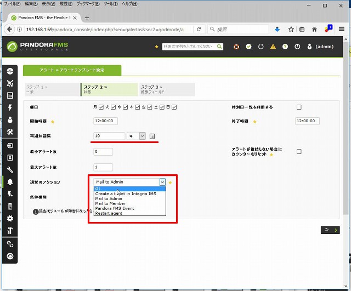Image resolution: width=351 pixels, height=291 pixels.
Task: Click the green search magnifier in header
Action: click(x=219, y=47)
